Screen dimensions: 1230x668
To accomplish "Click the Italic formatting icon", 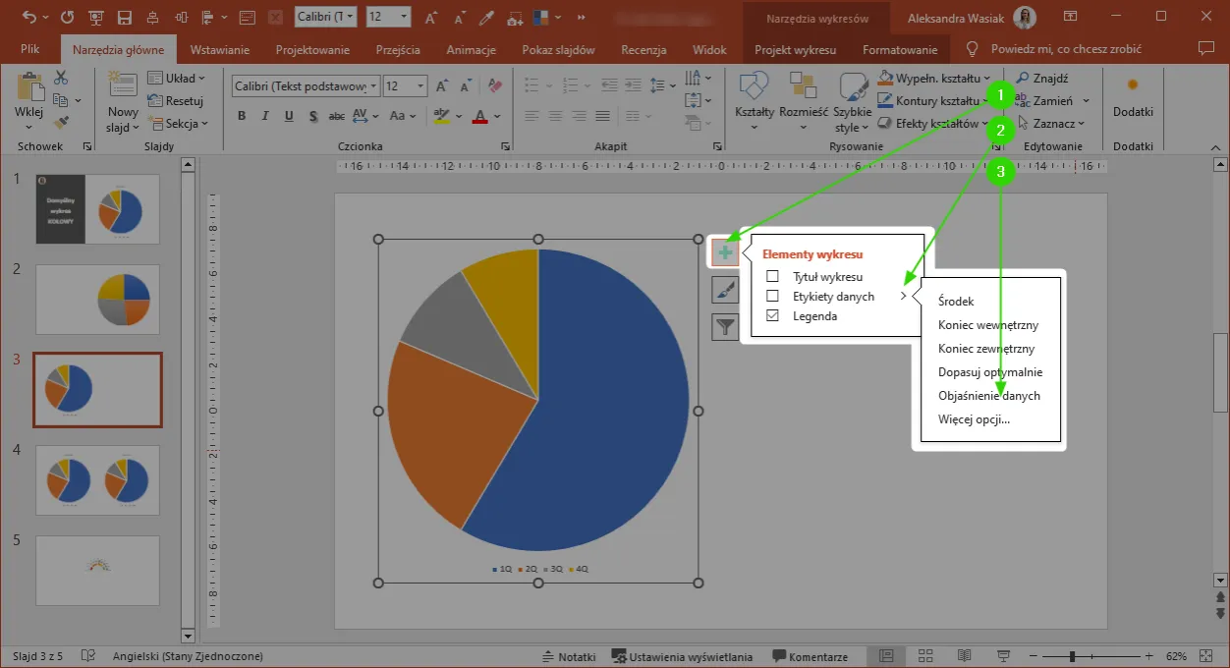I will point(265,116).
